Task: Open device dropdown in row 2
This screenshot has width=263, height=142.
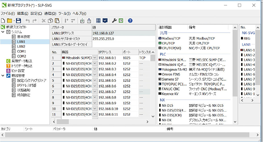Action: pos(95,63)
